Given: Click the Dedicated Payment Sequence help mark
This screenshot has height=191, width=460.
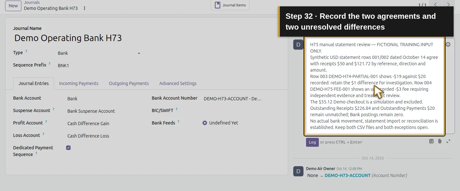Looking at the screenshot, I should click(x=36, y=153).
